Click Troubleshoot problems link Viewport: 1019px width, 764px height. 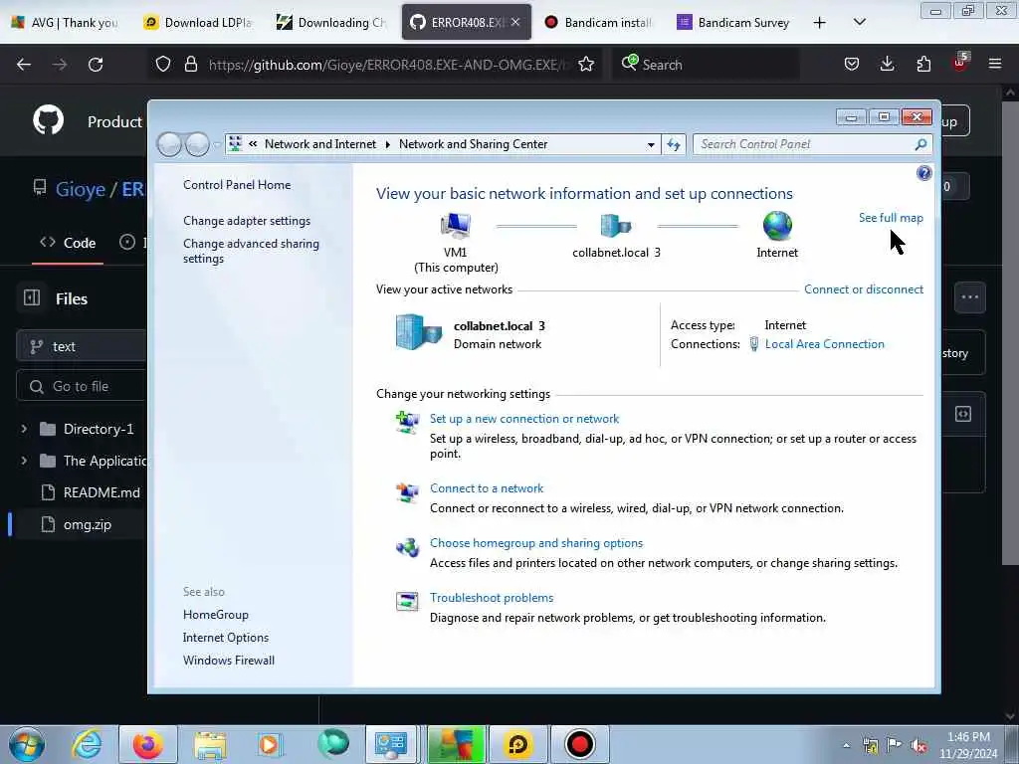(x=492, y=597)
